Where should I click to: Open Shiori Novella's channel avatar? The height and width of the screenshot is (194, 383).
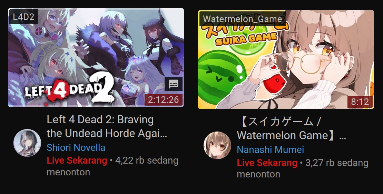click(27, 143)
